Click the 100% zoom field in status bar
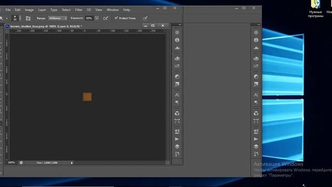Image resolution: width=332 pixels, height=187 pixels. [x=11, y=163]
